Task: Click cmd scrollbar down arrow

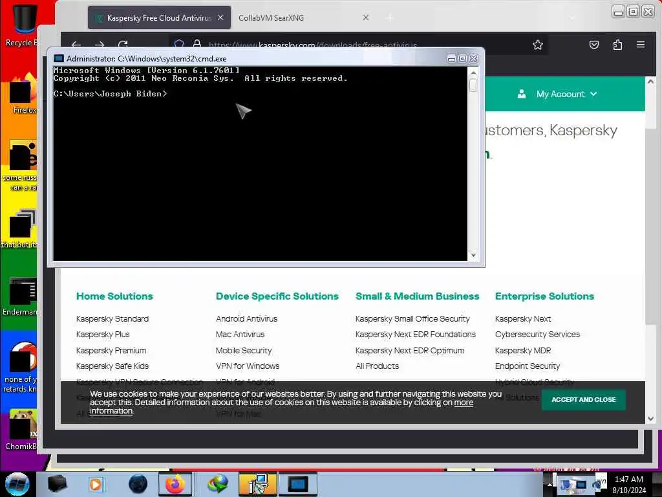Action: [x=473, y=255]
